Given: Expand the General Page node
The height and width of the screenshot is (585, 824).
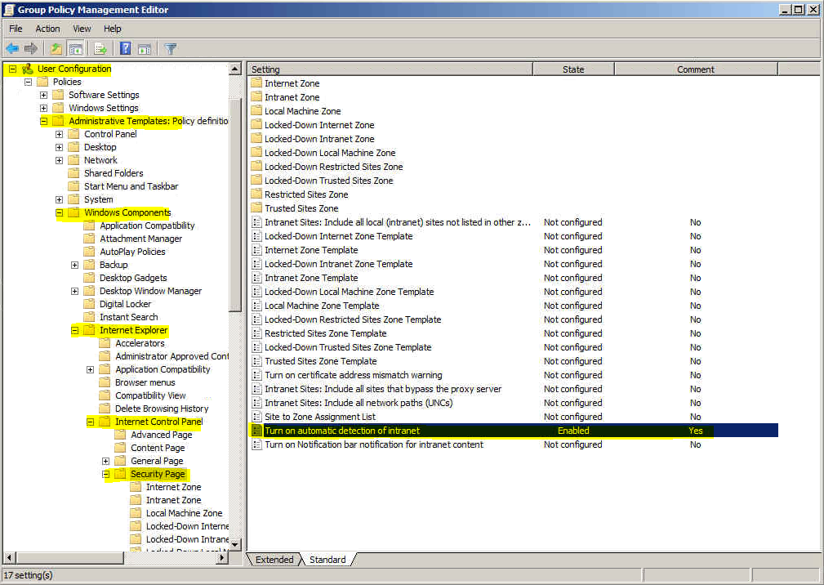Looking at the screenshot, I should point(105,461).
